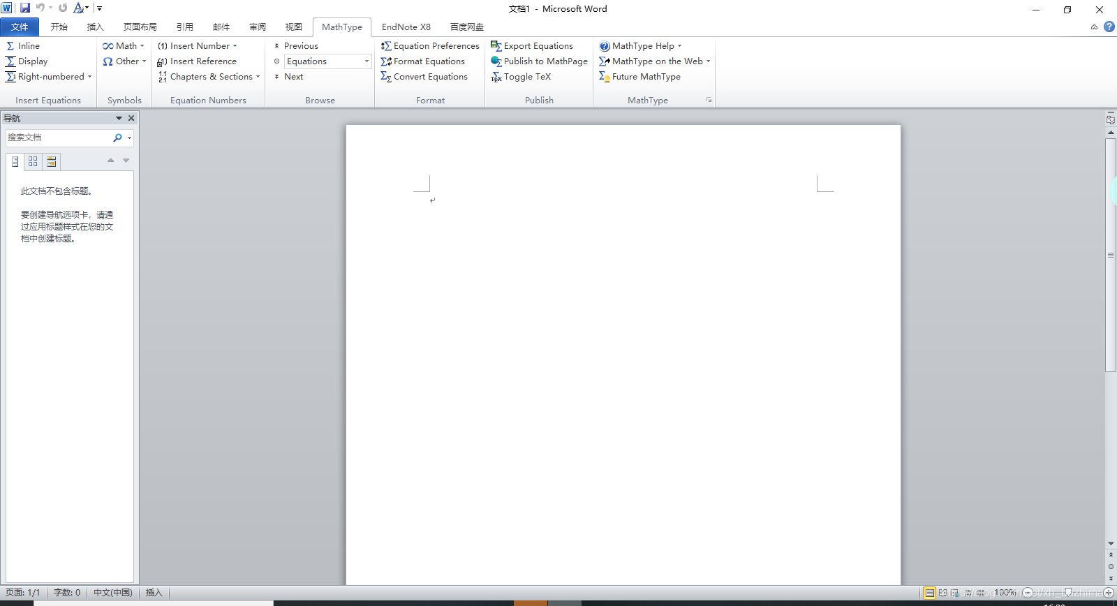Go to Next equation

point(288,77)
